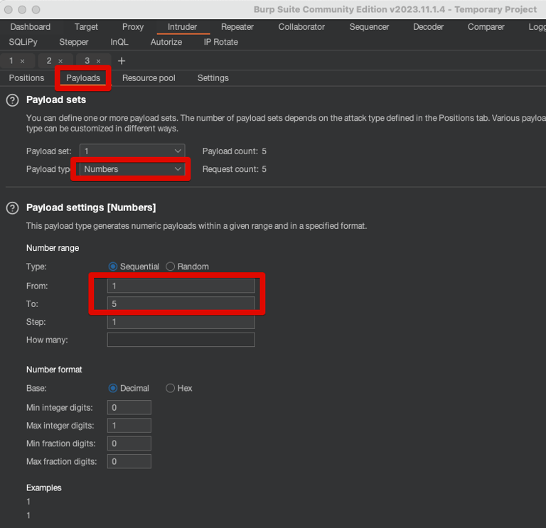Open the Autorize tab
Screen dimensions: 546x528
[166, 42]
